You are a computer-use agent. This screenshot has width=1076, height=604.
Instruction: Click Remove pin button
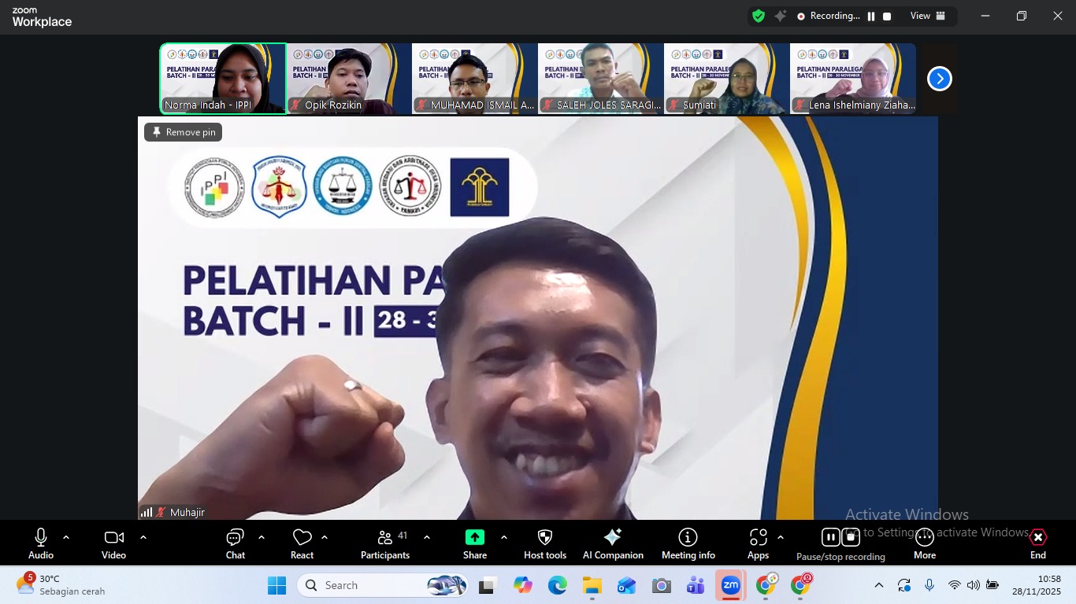pyautogui.click(x=184, y=132)
